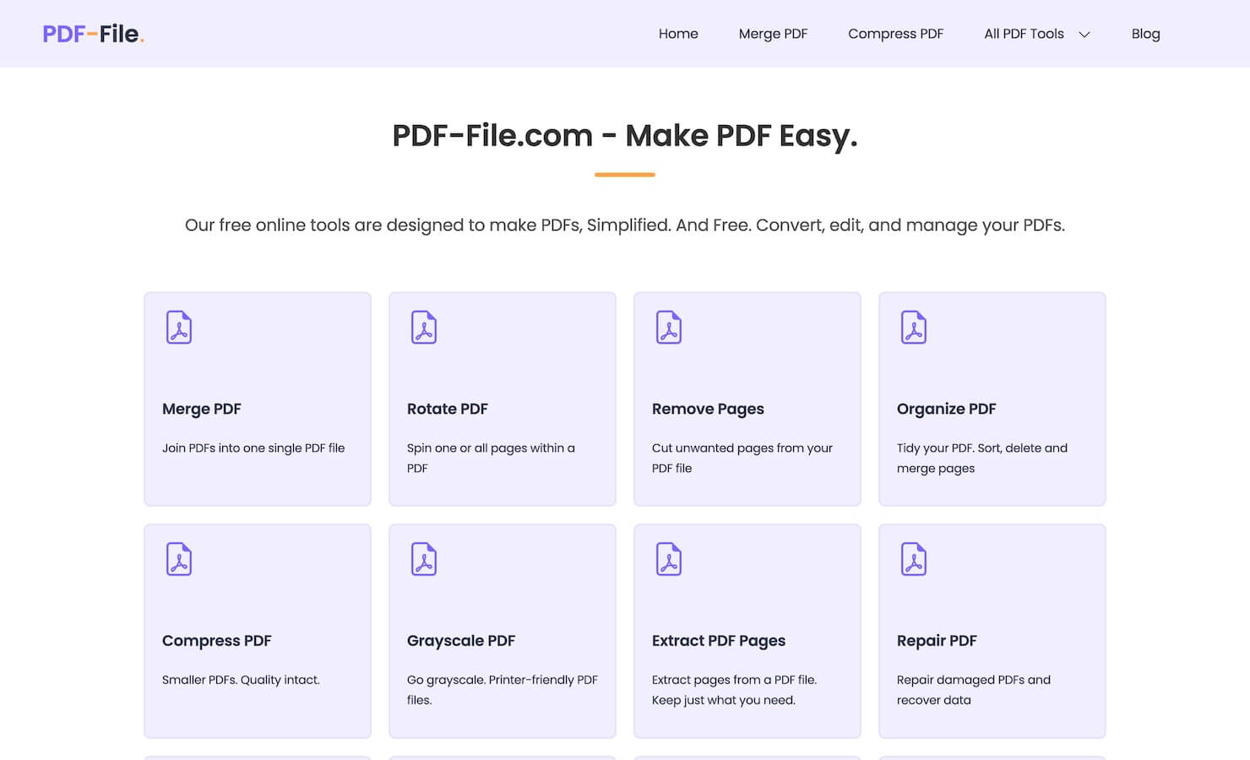Open the Rotate PDF card title
The height and width of the screenshot is (760, 1250).
(448, 409)
